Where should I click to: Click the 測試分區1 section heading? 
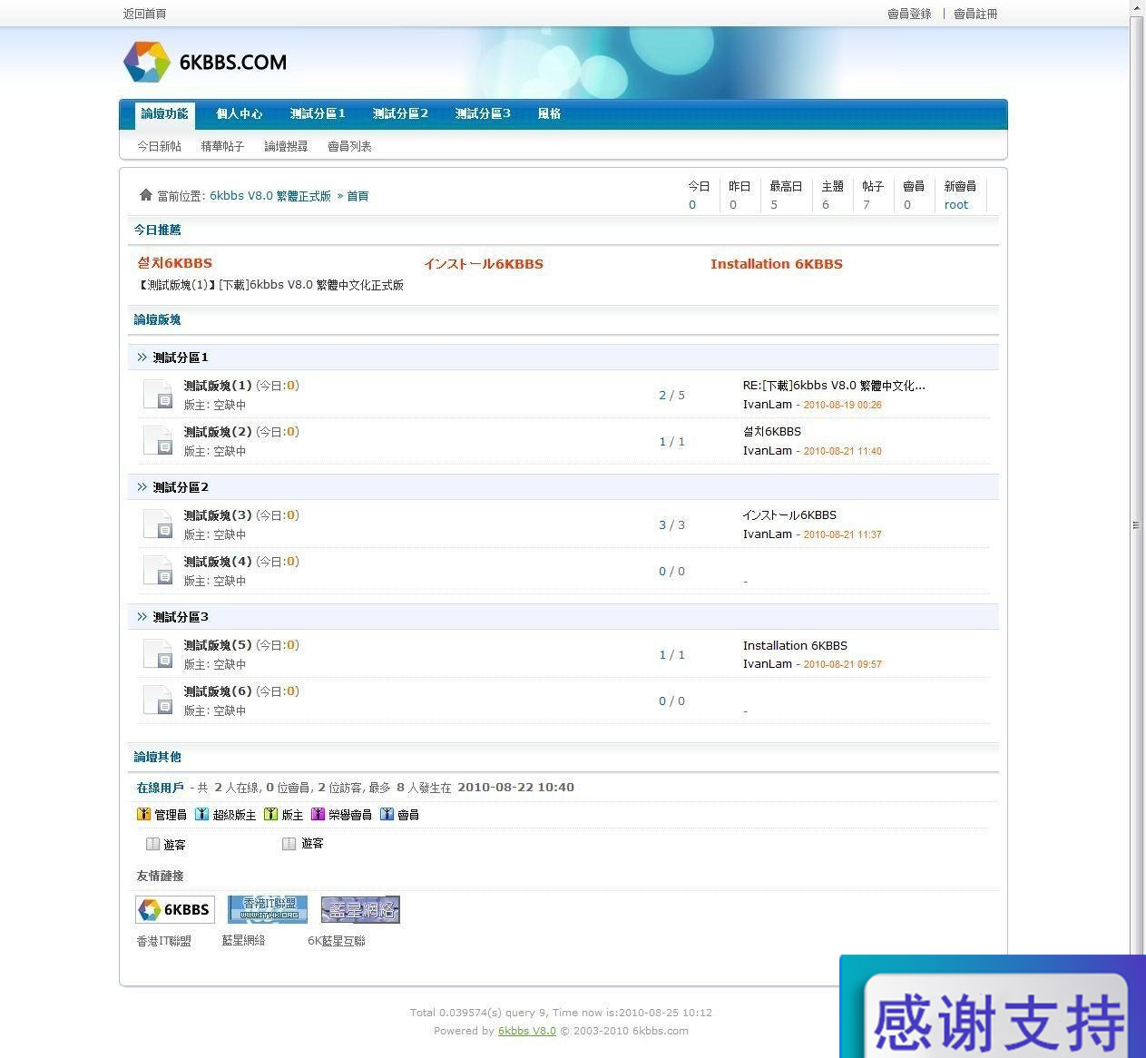point(181,358)
